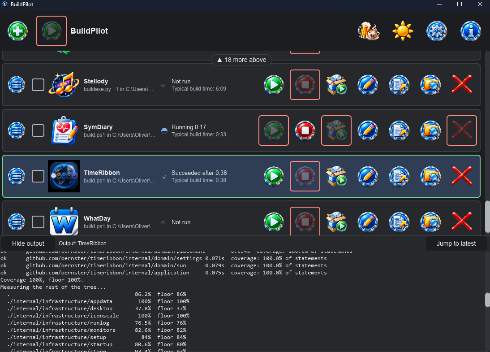Click the TimeRibbon globe thumbnail

[x=64, y=176]
